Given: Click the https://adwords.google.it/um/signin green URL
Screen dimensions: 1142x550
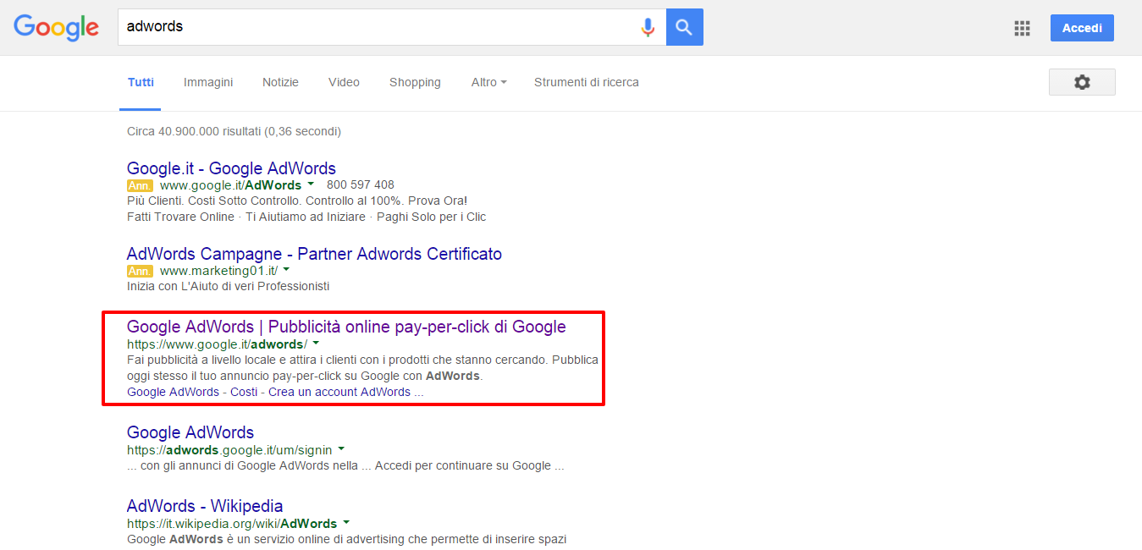Looking at the screenshot, I should 229,449.
